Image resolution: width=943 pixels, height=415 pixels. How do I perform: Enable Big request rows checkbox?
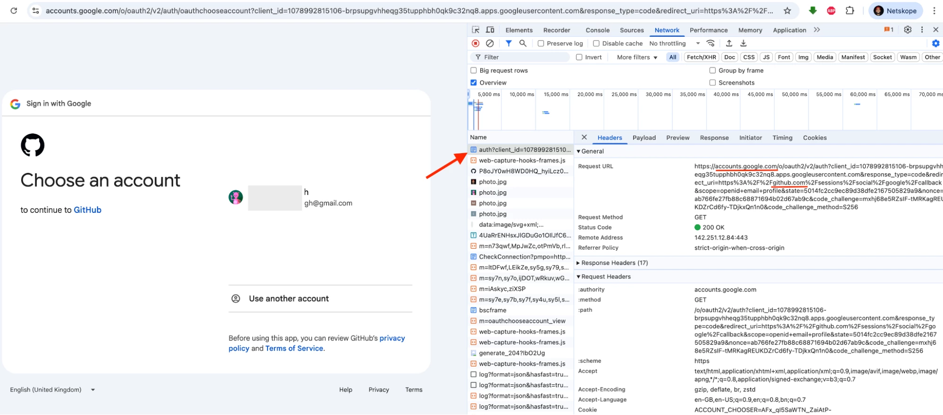coord(474,70)
